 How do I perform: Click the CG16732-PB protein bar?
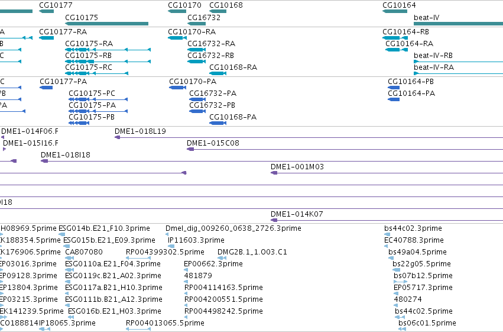click(x=197, y=111)
